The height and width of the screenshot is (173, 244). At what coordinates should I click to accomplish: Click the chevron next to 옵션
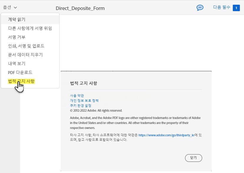[15, 7]
